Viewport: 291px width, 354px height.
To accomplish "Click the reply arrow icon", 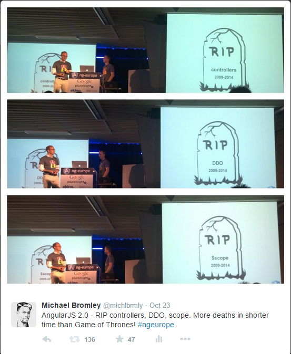I will 47,339.
